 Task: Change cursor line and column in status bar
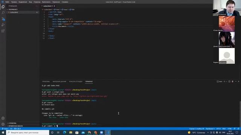(x=197, y=129)
